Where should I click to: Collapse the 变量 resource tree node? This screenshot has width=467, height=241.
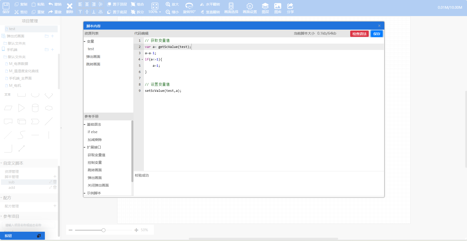point(85,41)
